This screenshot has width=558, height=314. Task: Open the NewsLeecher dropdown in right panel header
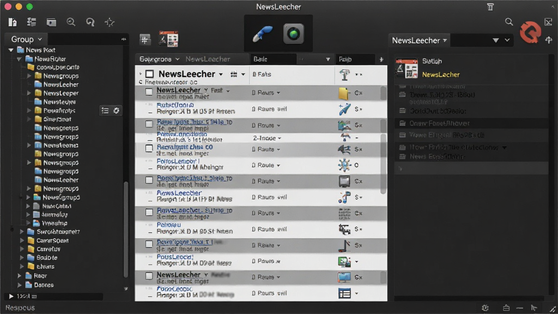click(x=419, y=40)
